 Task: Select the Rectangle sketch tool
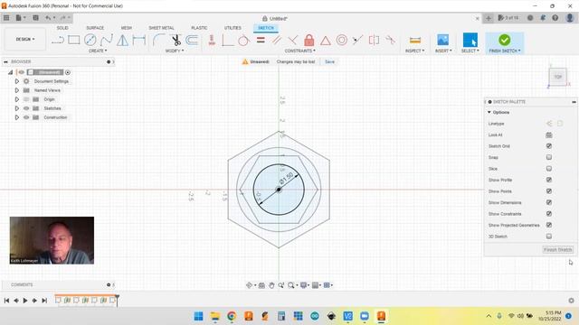pos(74,40)
